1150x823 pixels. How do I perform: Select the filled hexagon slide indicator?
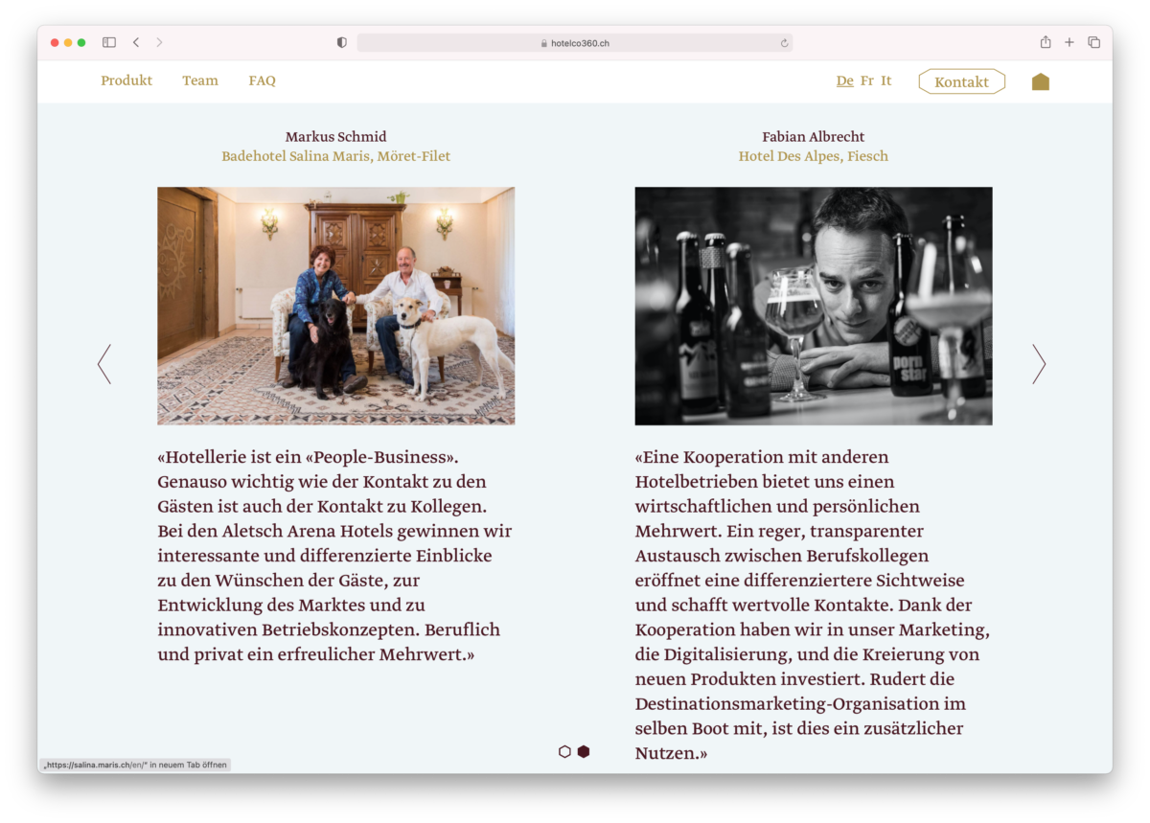[584, 752]
